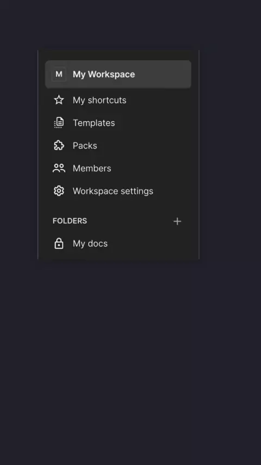
Task: Click the FOLDERS section header
Action: pos(70,221)
